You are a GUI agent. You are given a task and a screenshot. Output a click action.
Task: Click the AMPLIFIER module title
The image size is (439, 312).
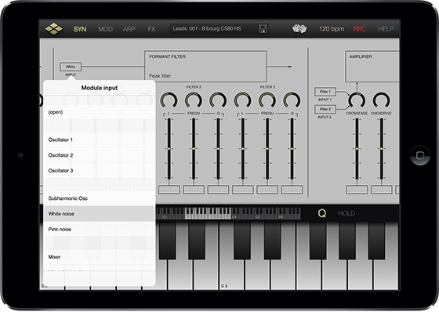[x=361, y=57]
